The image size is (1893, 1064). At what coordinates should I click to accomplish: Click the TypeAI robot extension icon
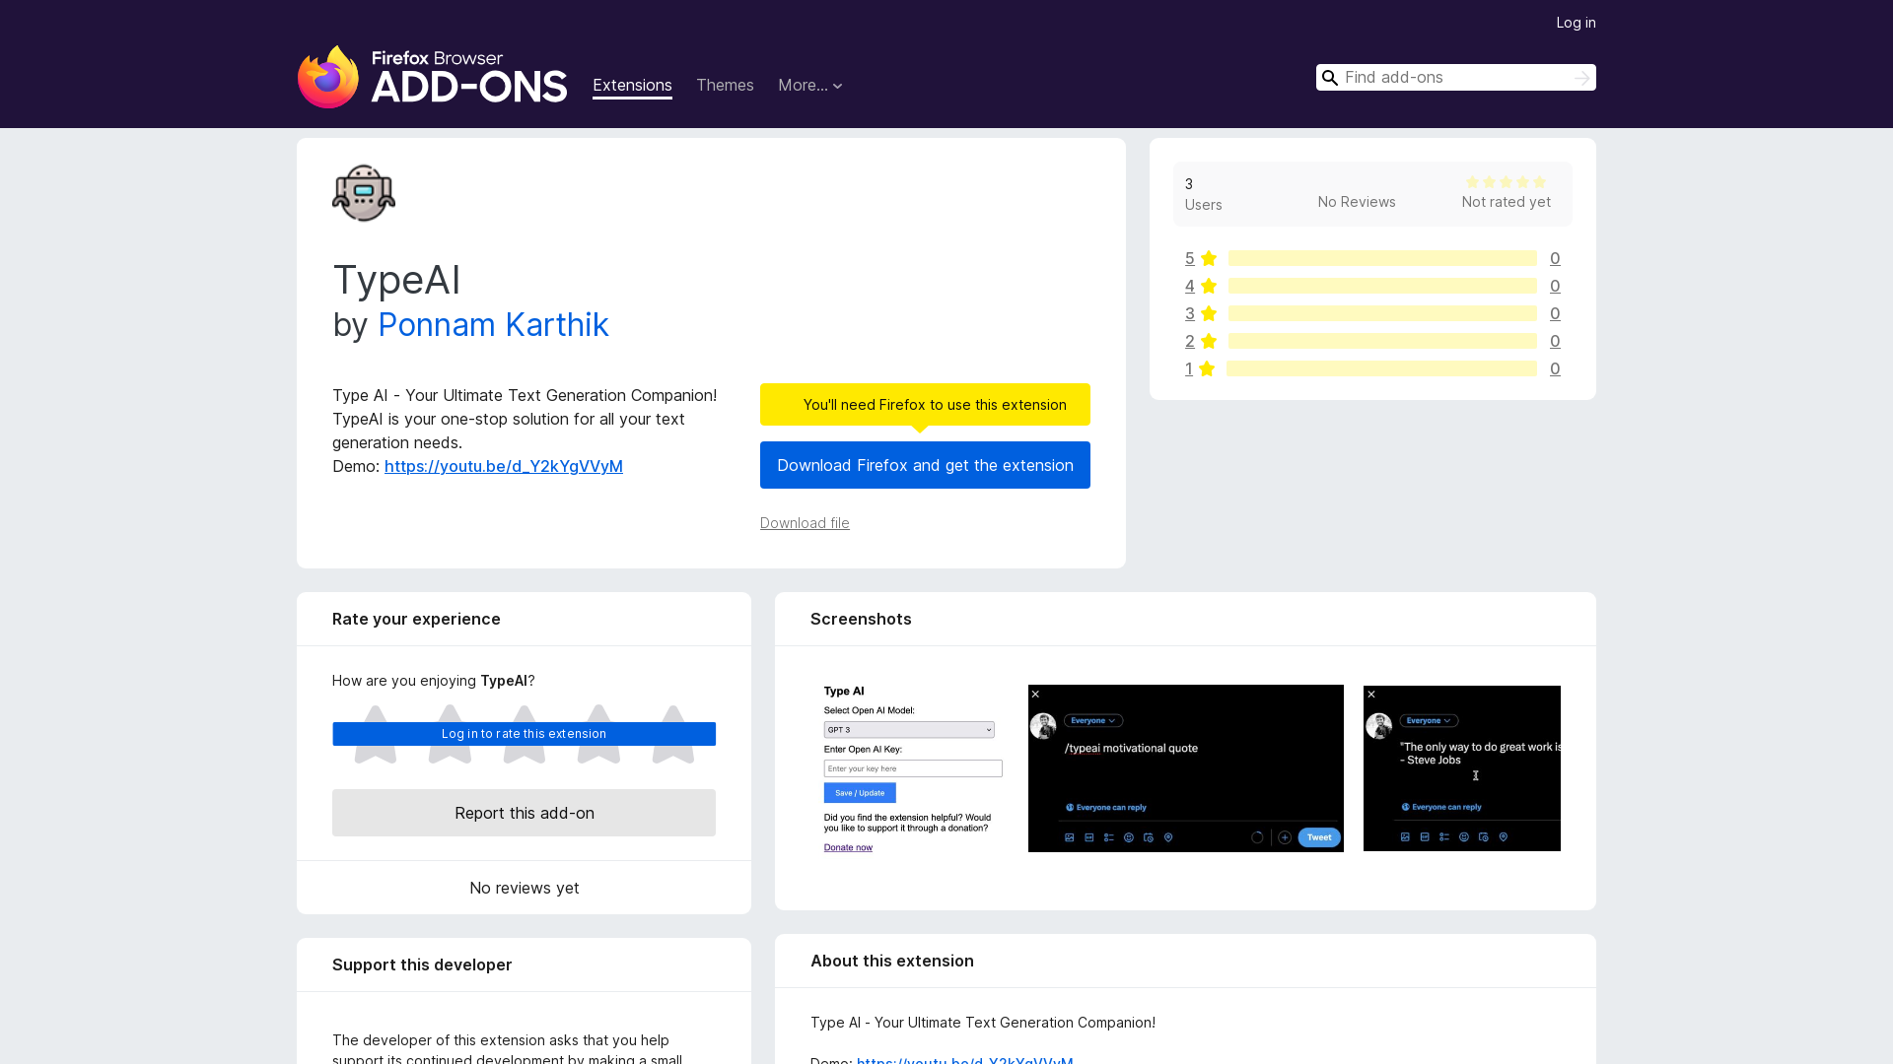(364, 193)
